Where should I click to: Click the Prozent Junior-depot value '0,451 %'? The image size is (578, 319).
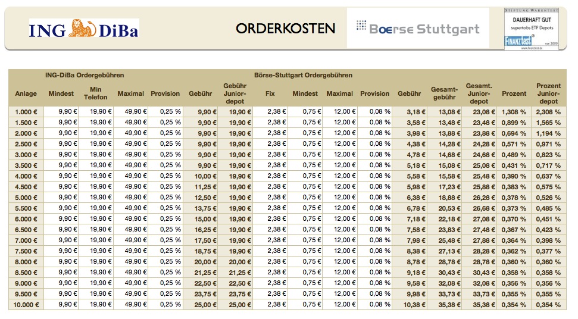(x=548, y=219)
